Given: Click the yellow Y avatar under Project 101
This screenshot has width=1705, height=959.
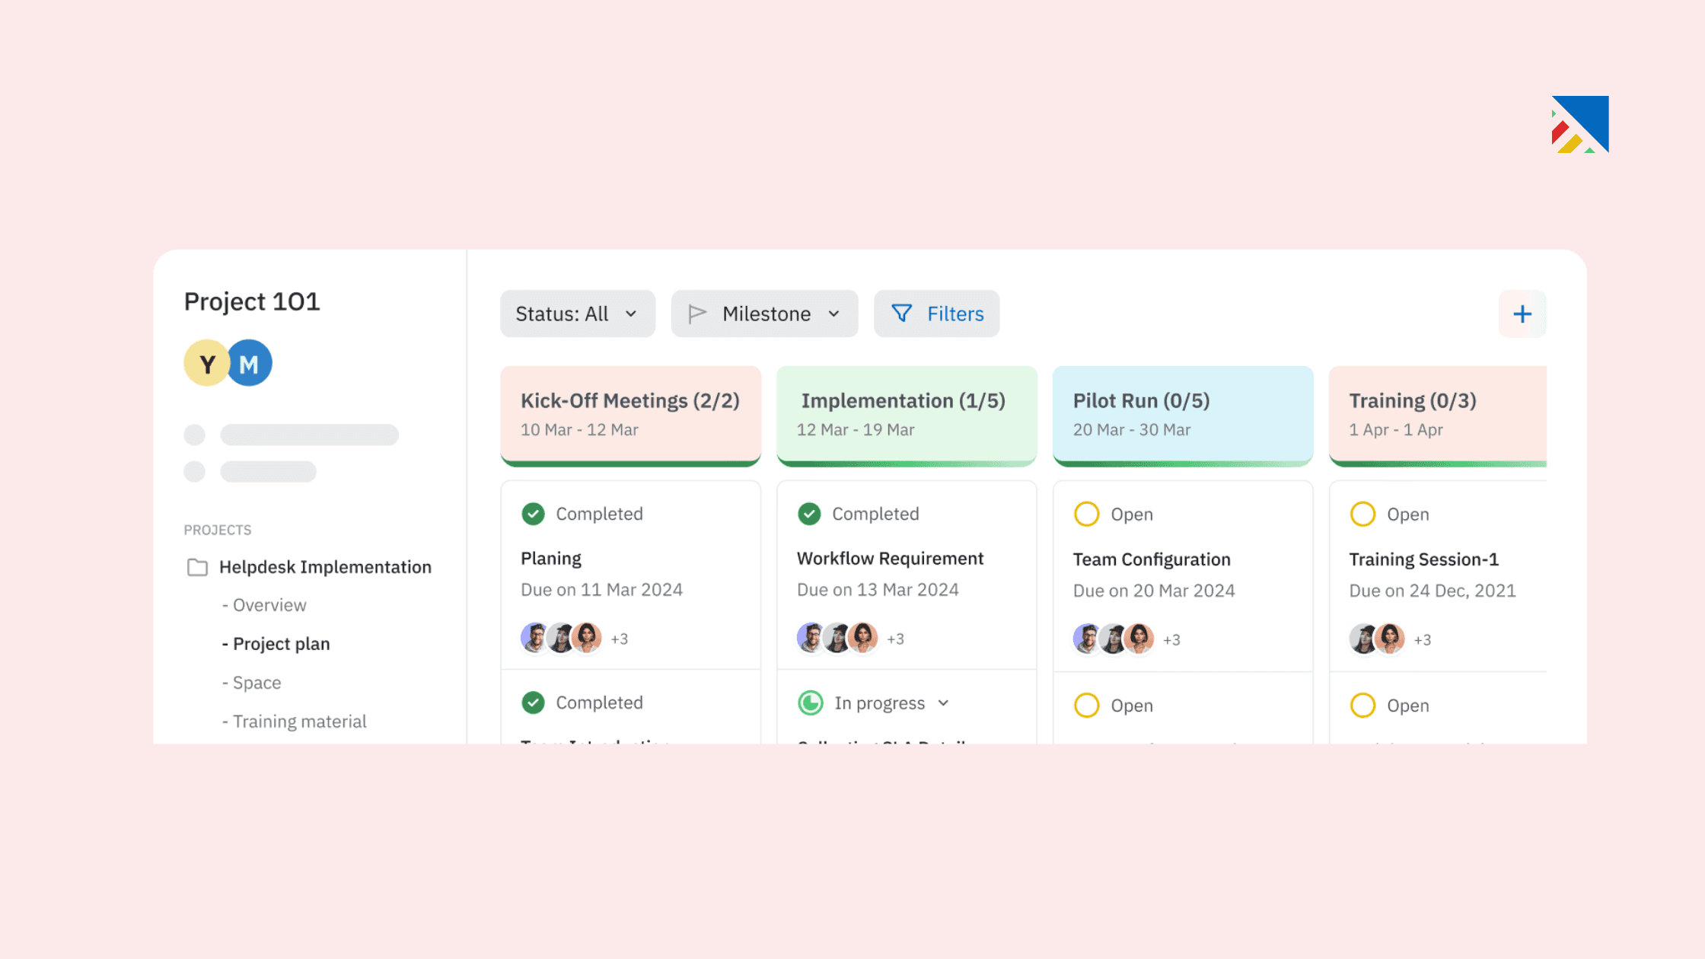Looking at the screenshot, I should tap(206, 363).
